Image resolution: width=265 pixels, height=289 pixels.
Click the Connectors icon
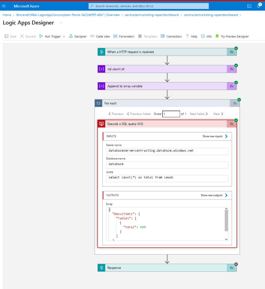click(163, 36)
